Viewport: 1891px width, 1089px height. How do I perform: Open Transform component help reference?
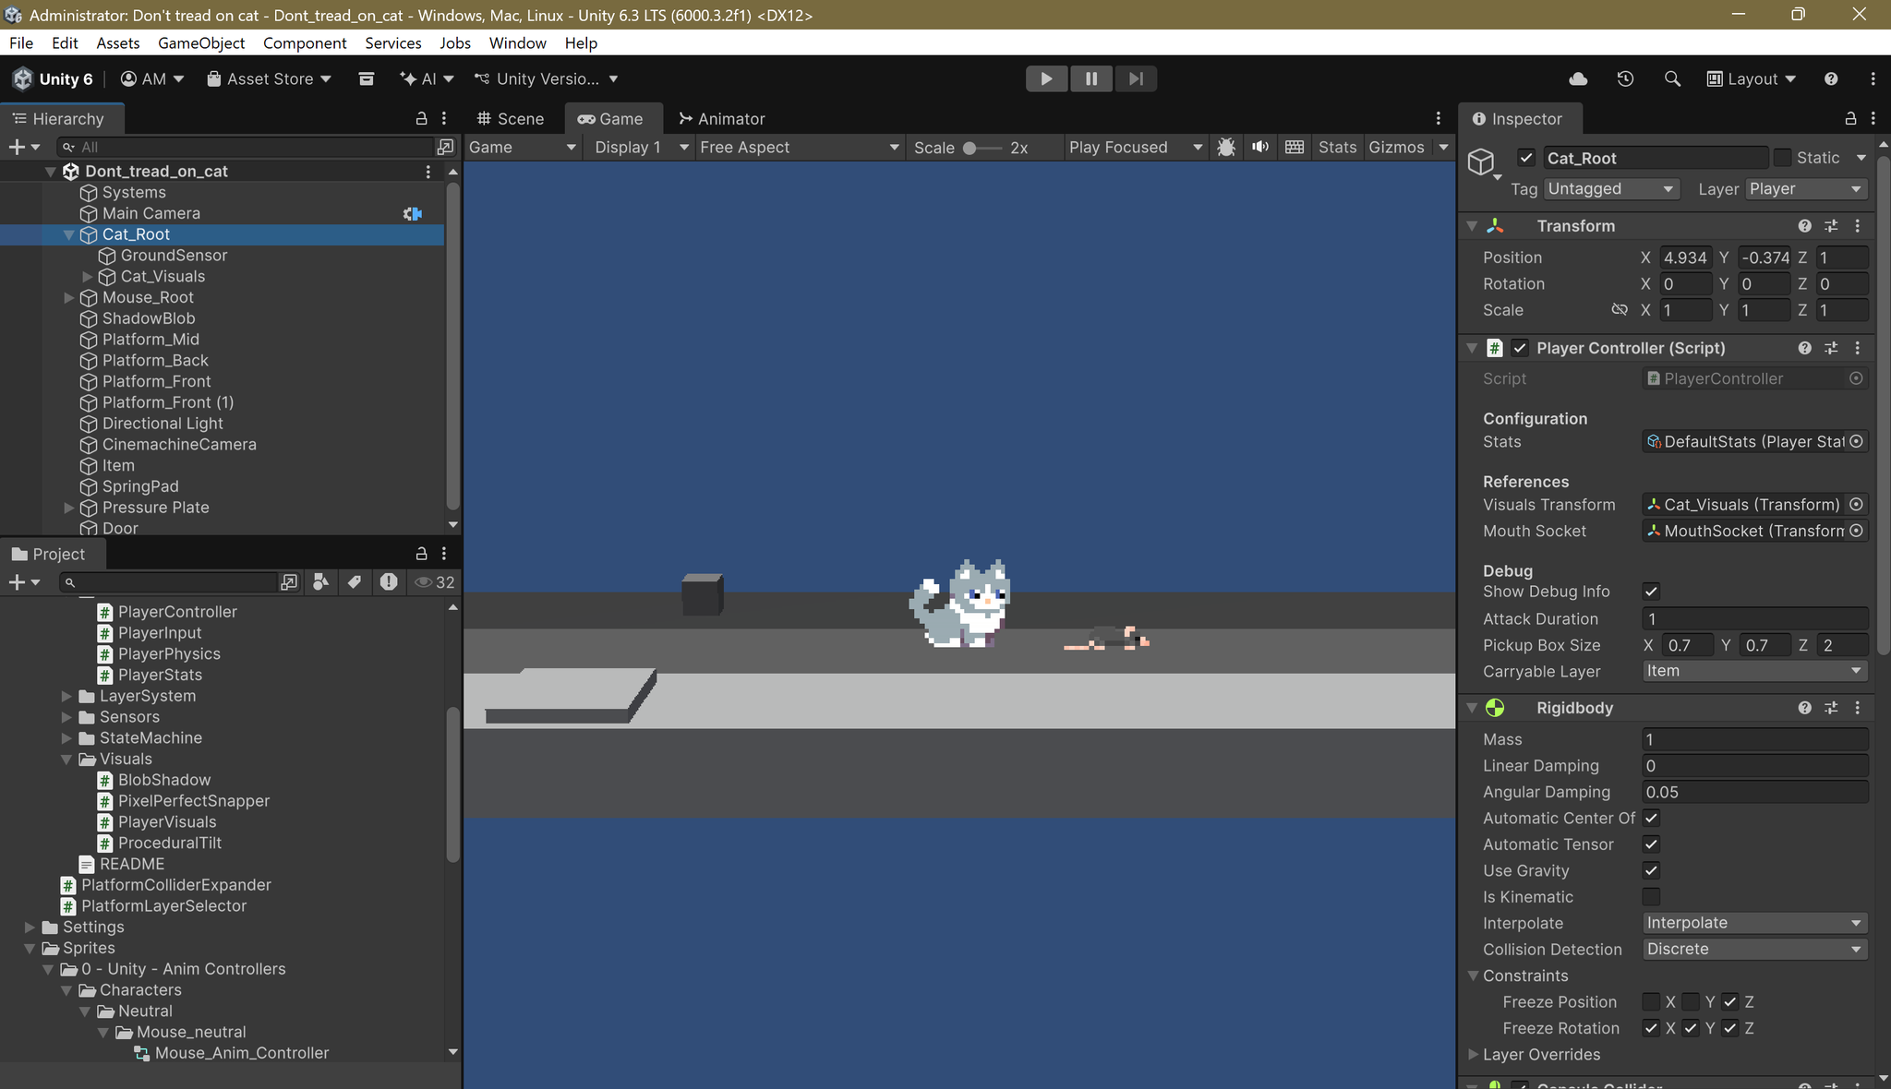point(1804,226)
